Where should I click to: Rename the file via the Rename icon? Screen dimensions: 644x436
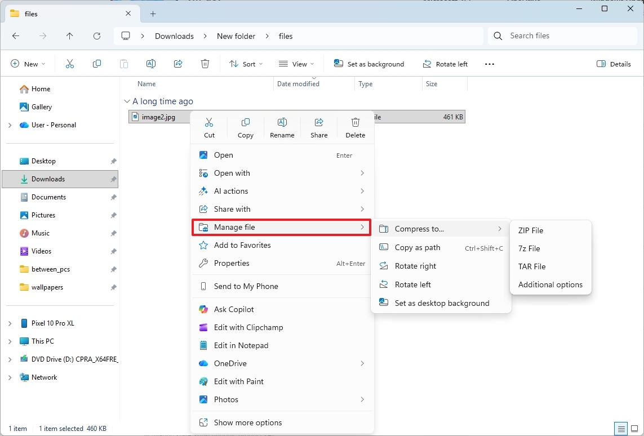[x=282, y=127]
